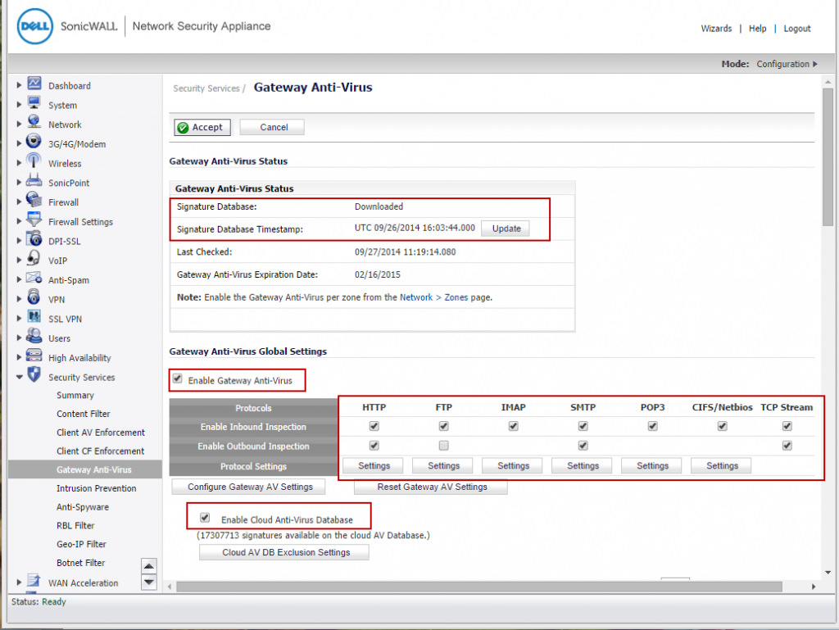Open the Intrusion Prevention page

(97, 488)
